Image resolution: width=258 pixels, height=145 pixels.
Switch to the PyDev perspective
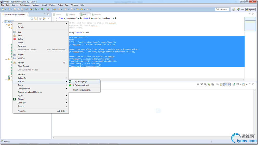[x=250, y=9]
